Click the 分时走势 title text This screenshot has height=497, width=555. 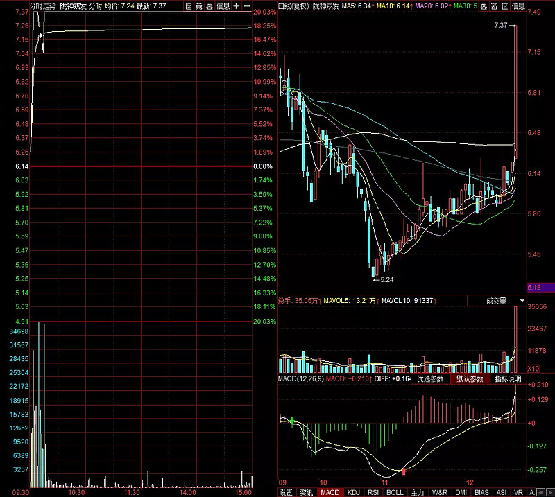click(42, 6)
